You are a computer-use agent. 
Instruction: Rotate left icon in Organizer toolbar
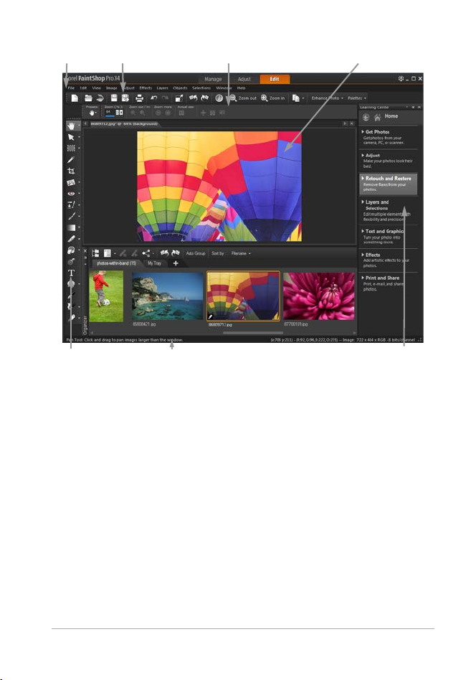click(164, 253)
